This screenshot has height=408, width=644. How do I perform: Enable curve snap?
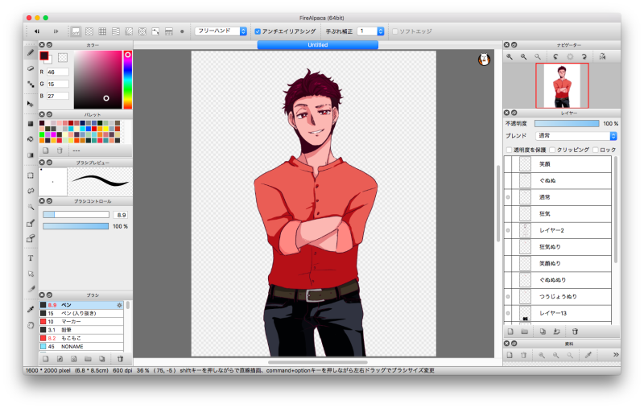[x=155, y=31]
